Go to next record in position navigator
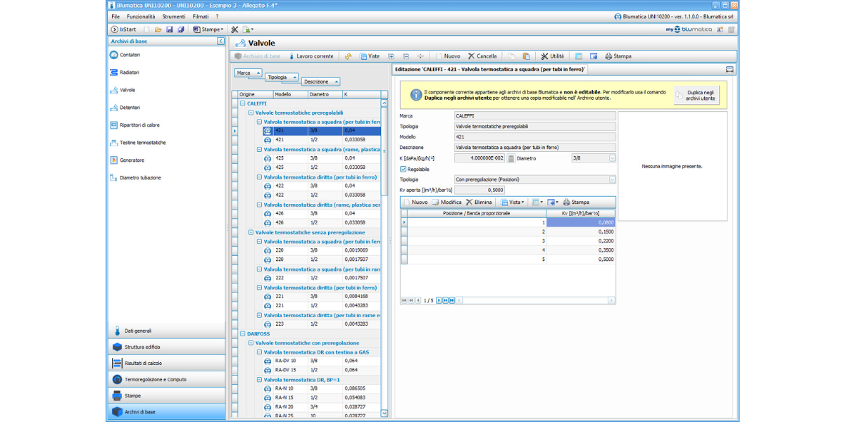The image size is (845, 422). (x=439, y=300)
